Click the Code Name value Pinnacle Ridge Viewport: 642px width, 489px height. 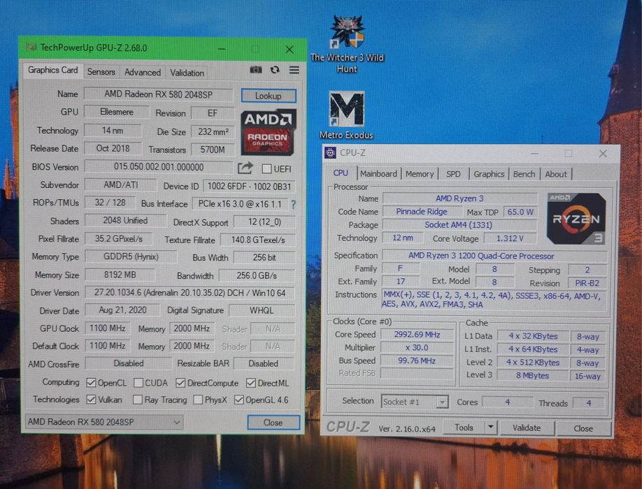pos(421,212)
